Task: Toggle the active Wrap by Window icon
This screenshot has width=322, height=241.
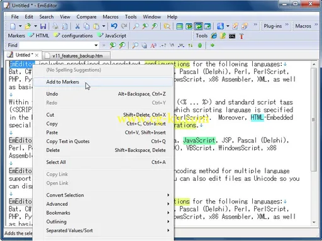Action: tap(198, 26)
